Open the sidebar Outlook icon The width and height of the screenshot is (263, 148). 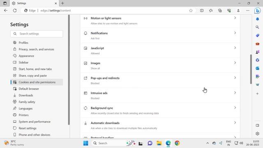coord(257,68)
